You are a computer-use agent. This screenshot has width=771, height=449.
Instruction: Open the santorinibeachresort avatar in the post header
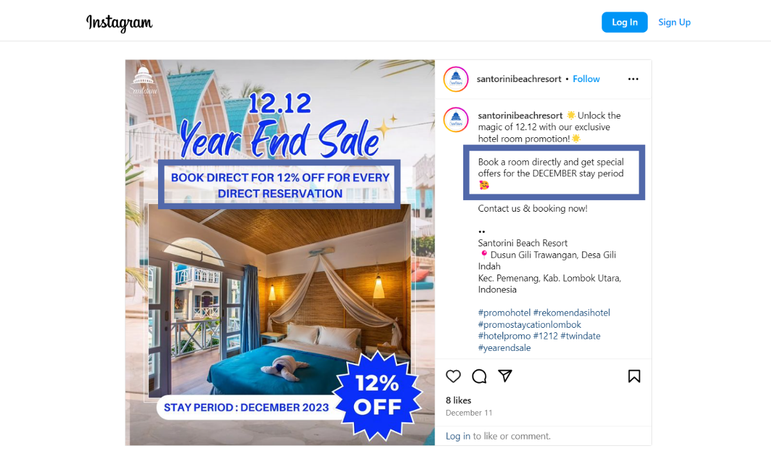(x=456, y=79)
